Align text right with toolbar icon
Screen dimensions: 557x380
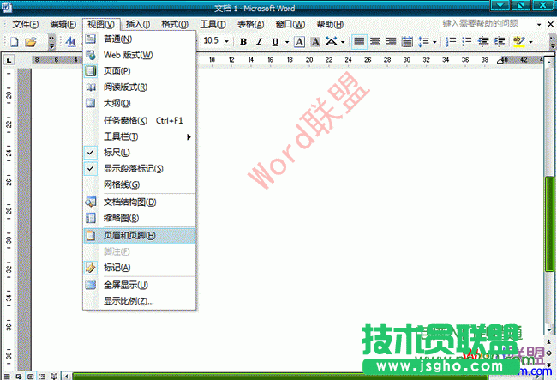click(x=391, y=42)
